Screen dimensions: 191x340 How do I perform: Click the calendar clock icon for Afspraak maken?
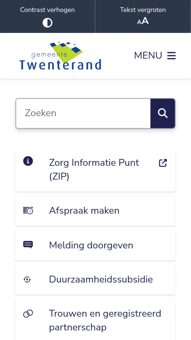[28, 211]
